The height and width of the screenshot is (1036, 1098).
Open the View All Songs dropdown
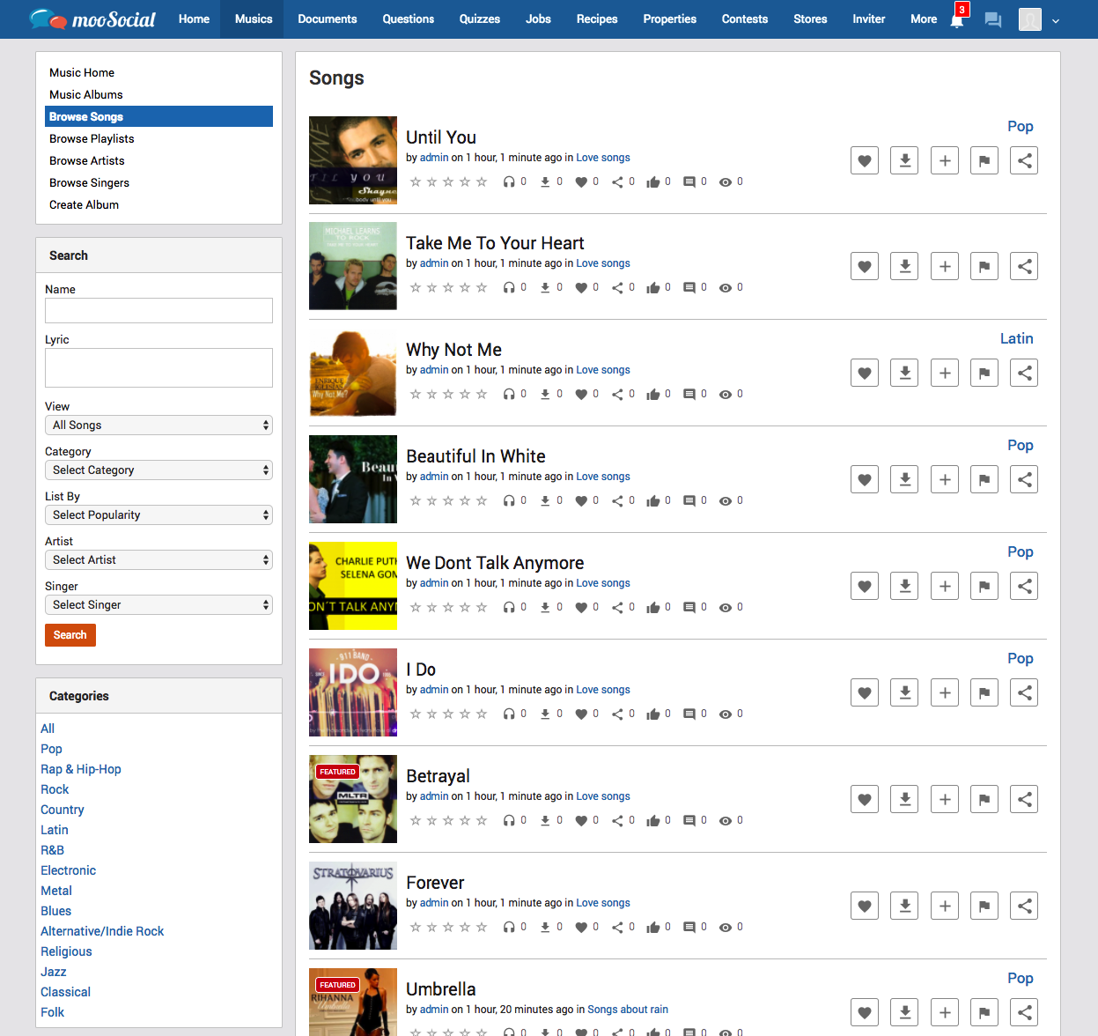(x=158, y=425)
